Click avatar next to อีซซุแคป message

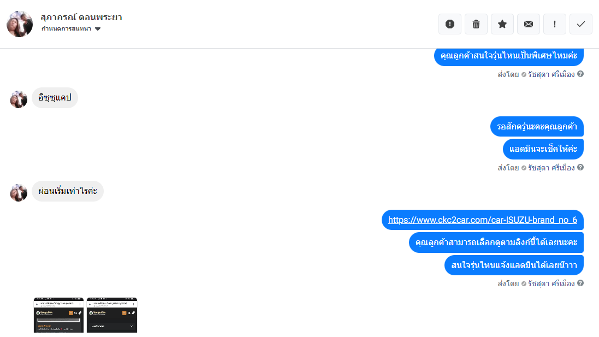(x=19, y=99)
